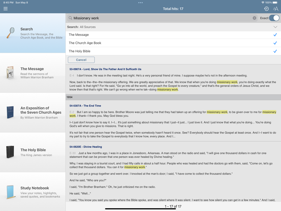281x211 pixels.
Task: Click 'And he said, "Who are you?"' line
Action: [x=88, y=180]
